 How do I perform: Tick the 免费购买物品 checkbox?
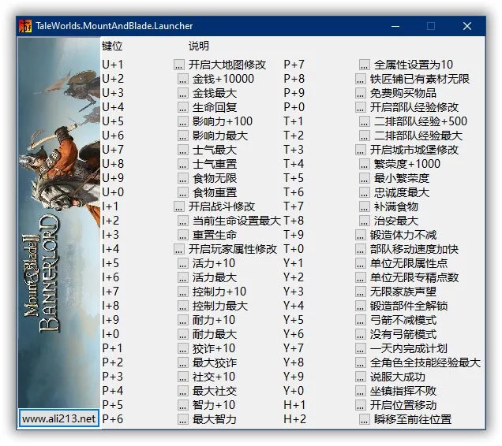click(361, 93)
